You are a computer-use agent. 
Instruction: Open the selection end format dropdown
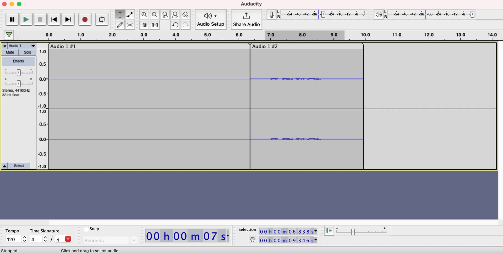pos(316,240)
